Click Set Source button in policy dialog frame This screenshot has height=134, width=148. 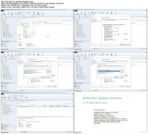[x=126, y=34]
